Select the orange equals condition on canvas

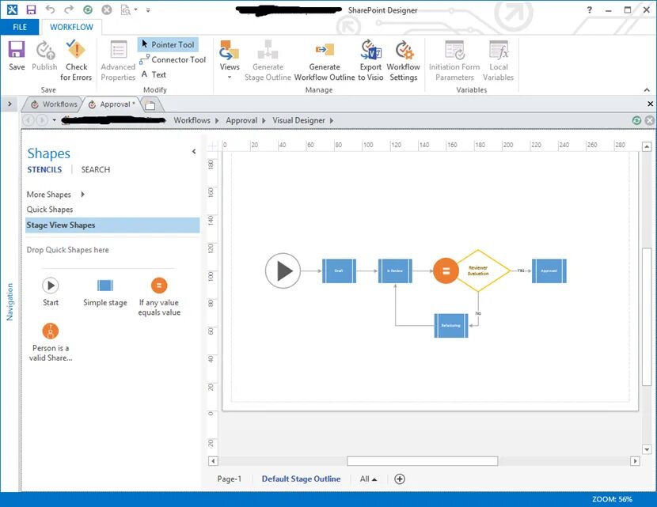(446, 271)
